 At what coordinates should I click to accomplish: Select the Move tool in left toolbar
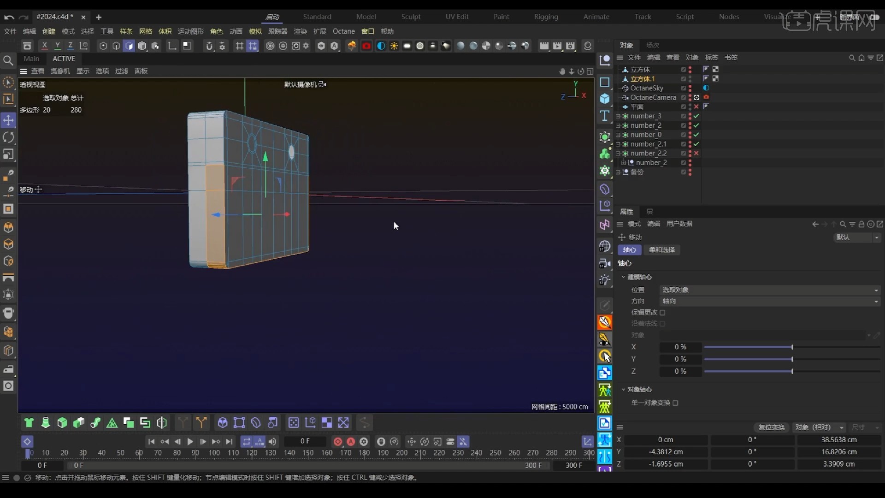point(8,120)
